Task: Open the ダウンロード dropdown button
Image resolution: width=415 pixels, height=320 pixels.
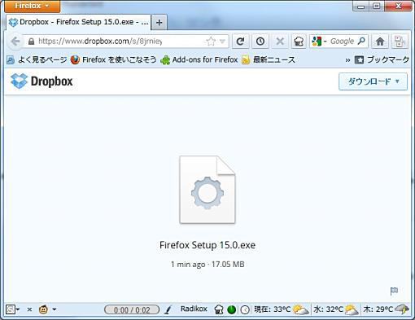Action: (x=373, y=81)
